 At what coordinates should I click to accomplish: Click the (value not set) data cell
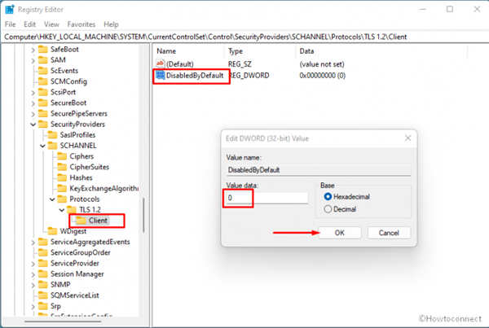tap(322, 64)
